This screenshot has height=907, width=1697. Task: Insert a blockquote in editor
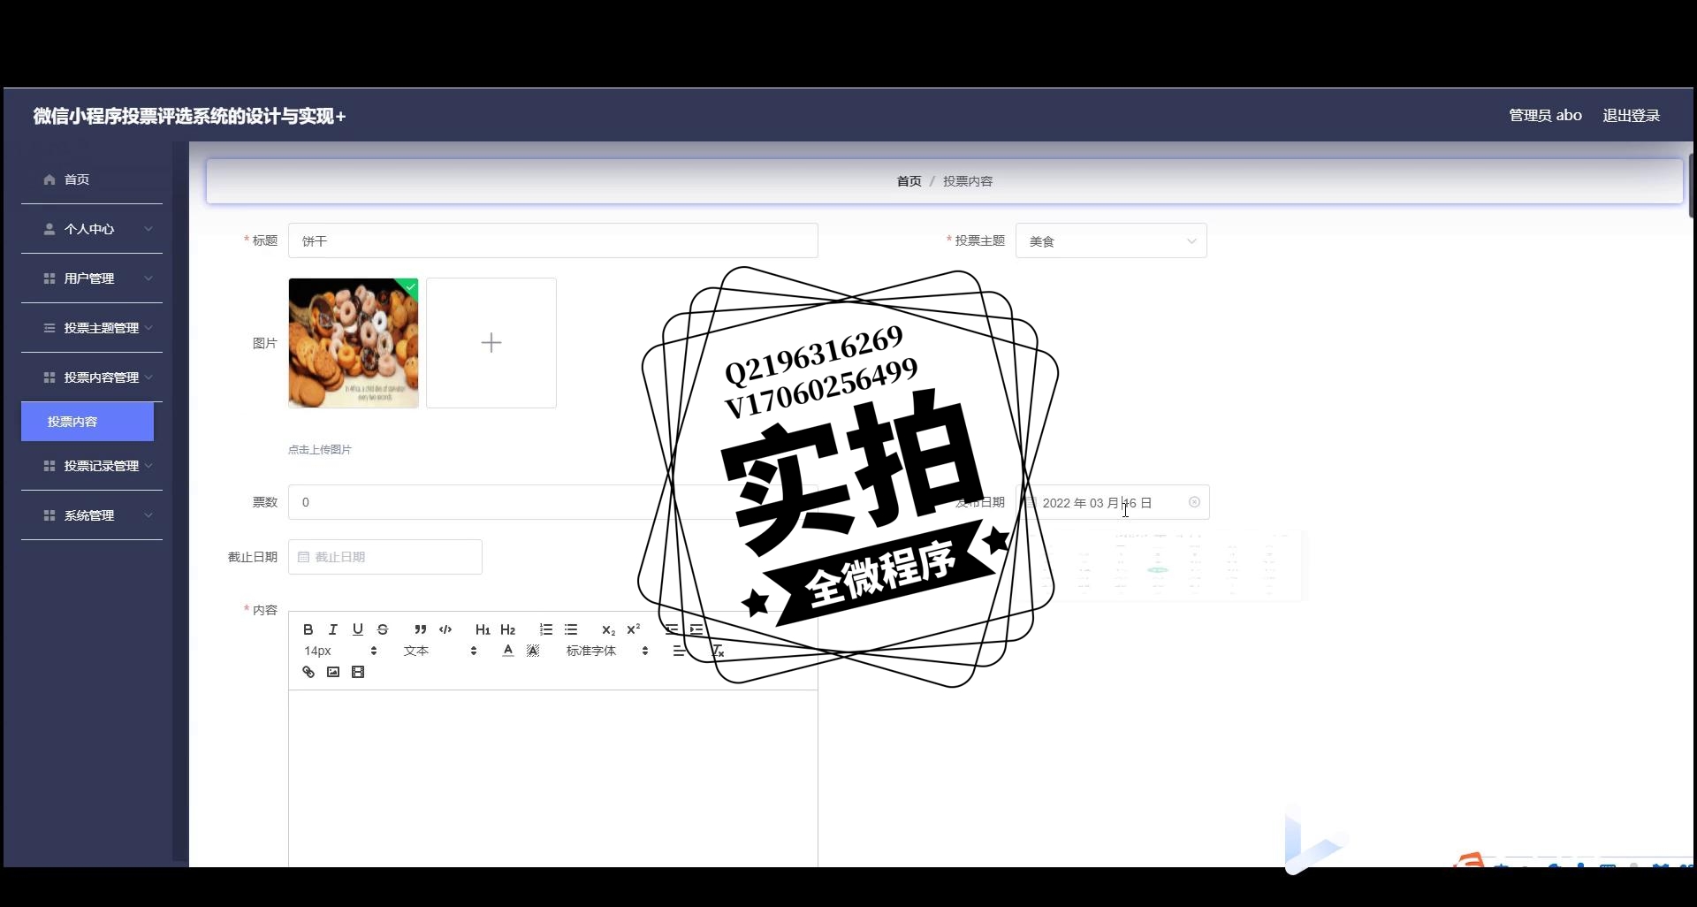coord(420,629)
